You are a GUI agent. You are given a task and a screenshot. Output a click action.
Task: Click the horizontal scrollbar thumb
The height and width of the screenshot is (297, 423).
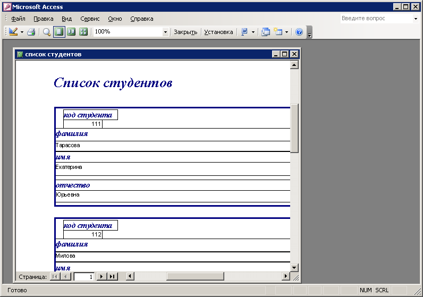point(195,276)
